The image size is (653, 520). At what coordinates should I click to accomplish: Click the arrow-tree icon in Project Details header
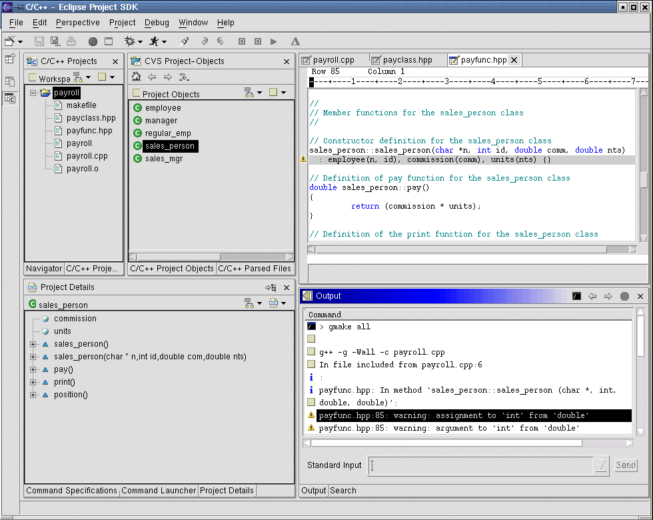point(270,287)
